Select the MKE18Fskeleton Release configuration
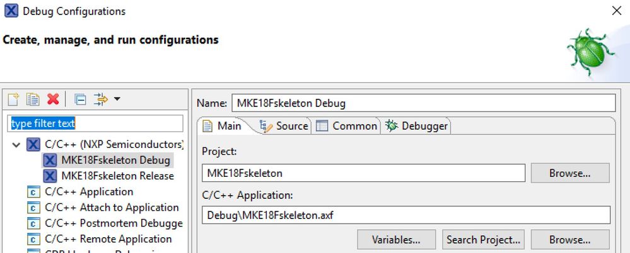630x253 pixels. coord(117,176)
